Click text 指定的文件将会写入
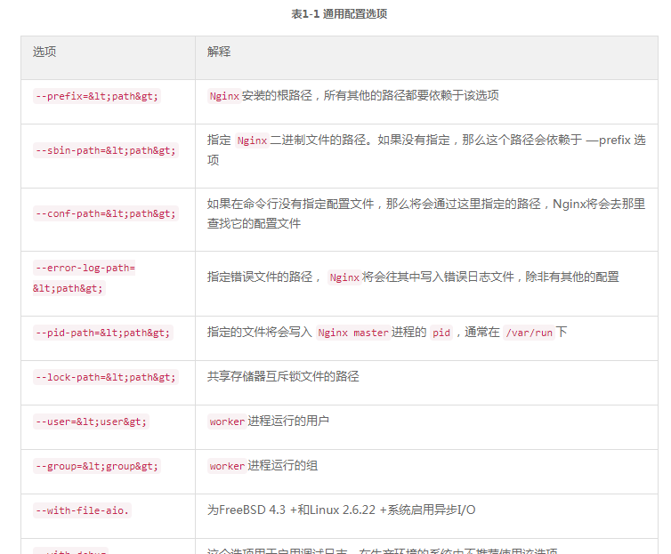Viewport: 671px width, 554px height. (x=259, y=333)
